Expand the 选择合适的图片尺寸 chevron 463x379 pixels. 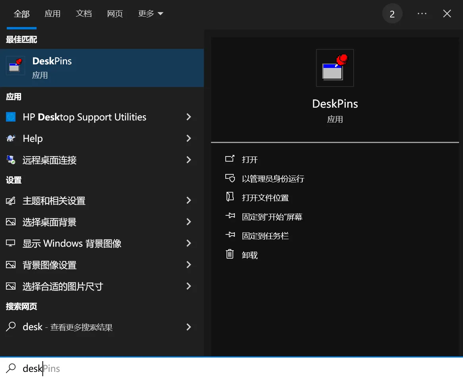(189, 286)
